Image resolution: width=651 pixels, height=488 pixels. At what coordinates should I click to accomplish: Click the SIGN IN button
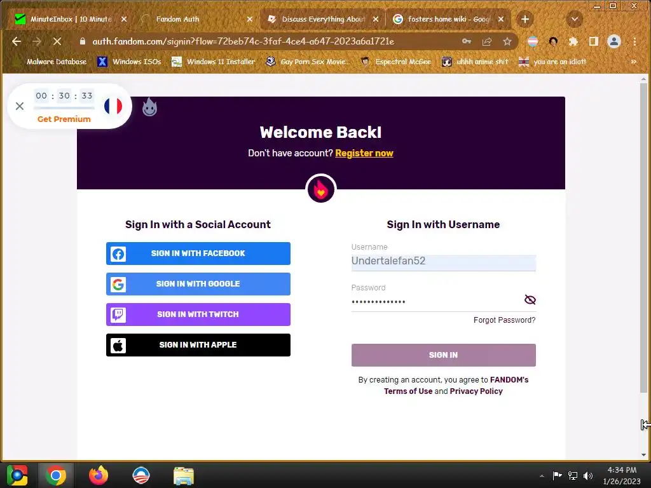click(x=443, y=355)
